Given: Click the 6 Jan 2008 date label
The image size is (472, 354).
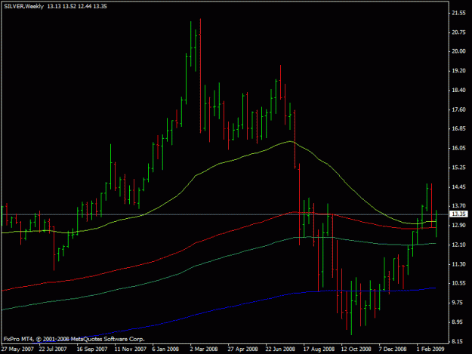Looking at the screenshot, I should point(165,349).
